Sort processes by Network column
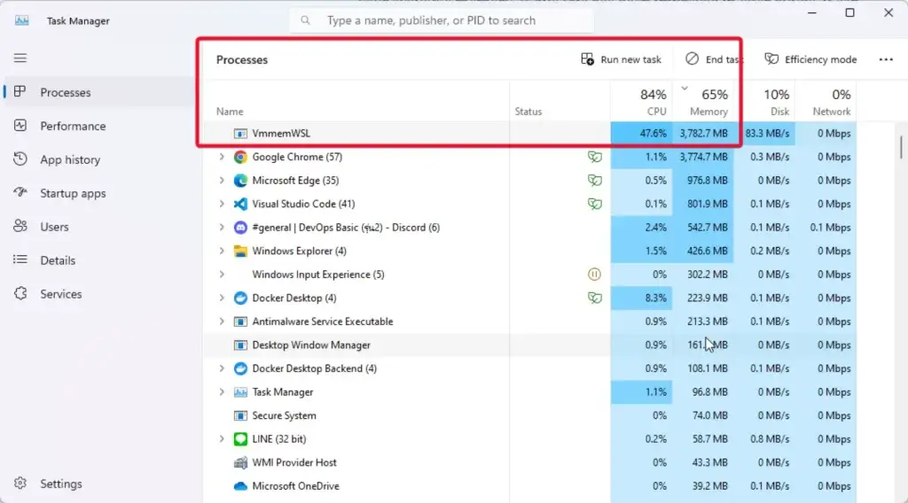Screen dimensions: 908x503 pos(826,102)
